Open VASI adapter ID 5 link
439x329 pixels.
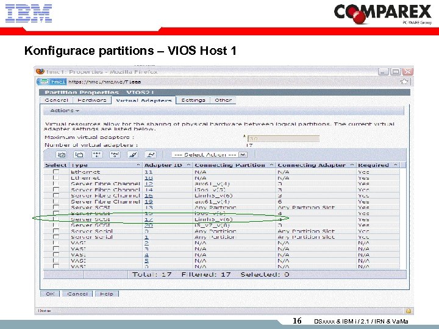(x=147, y=261)
